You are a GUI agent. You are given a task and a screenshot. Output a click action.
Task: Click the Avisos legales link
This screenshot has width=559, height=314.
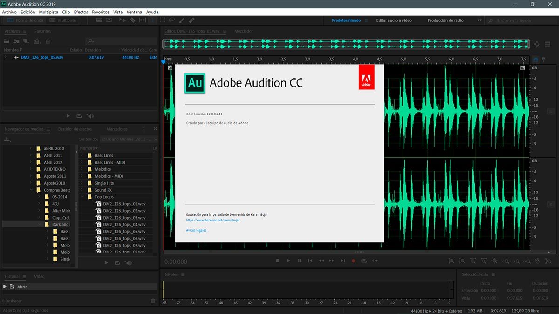[x=196, y=230]
